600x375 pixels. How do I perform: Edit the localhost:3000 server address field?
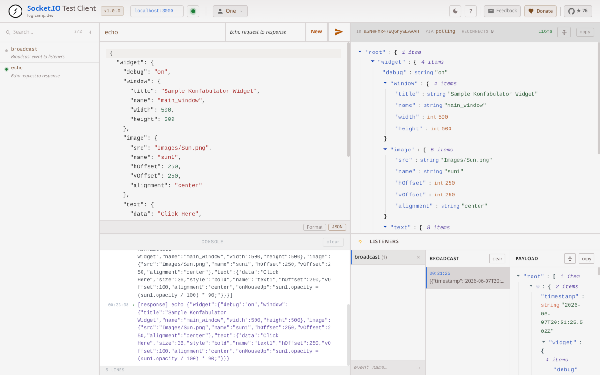[157, 11]
